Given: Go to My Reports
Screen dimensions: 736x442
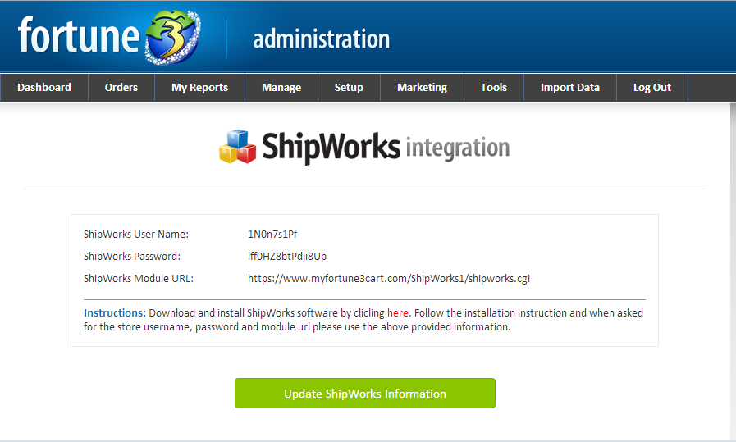Looking at the screenshot, I should click(199, 87).
